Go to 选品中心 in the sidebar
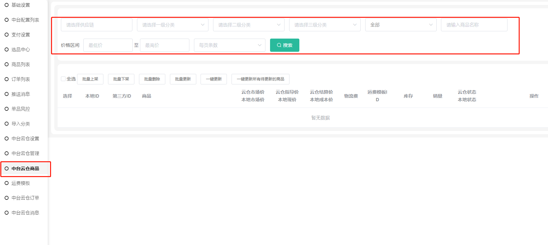548x245 pixels. 20,49
